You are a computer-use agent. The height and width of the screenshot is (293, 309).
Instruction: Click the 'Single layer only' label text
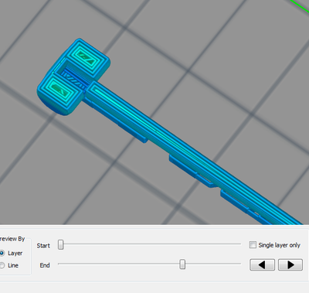point(279,245)
